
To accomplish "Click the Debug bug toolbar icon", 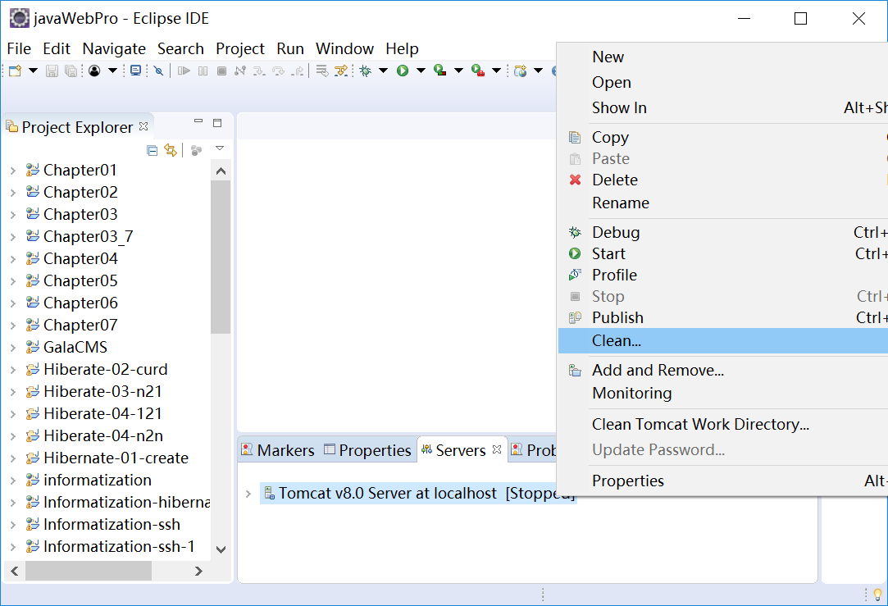I will 365,71.
